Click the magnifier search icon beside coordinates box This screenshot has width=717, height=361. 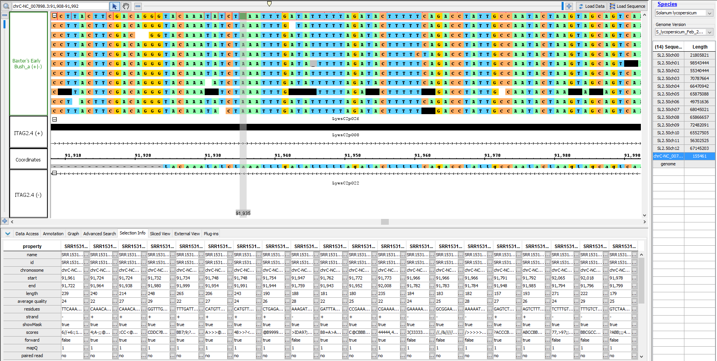click(6, 6)
